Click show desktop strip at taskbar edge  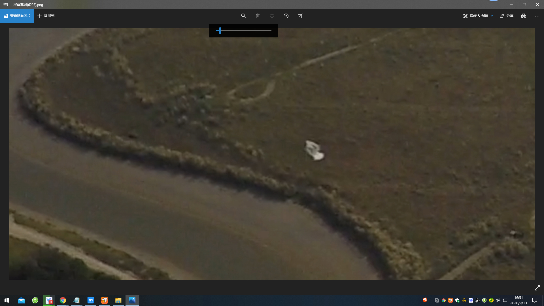point(543,300)
